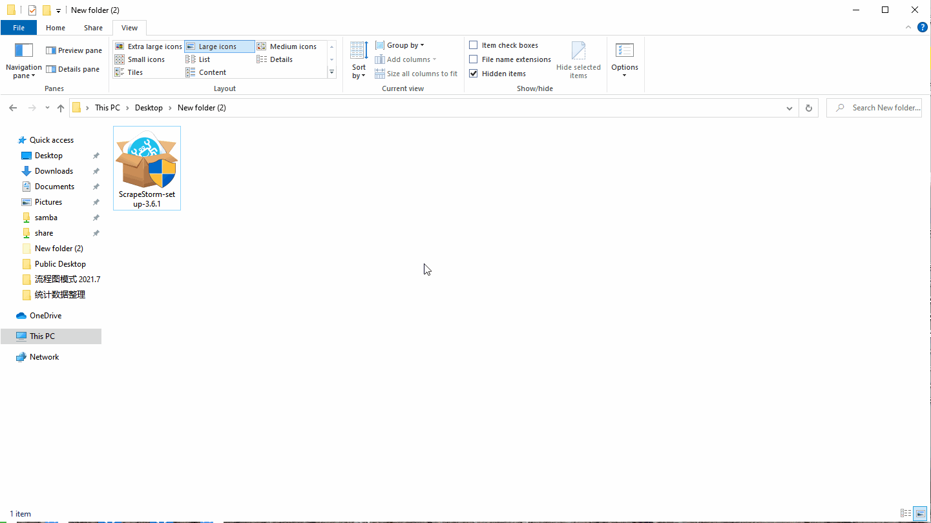Click Size all columns to fit
The height and width of the screenshot is (523, 931).
(x=416, y=74)
